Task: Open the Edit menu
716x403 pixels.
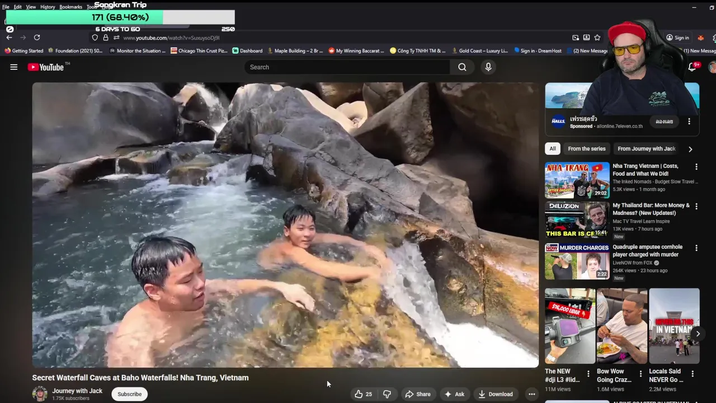Action: point(18,7)
